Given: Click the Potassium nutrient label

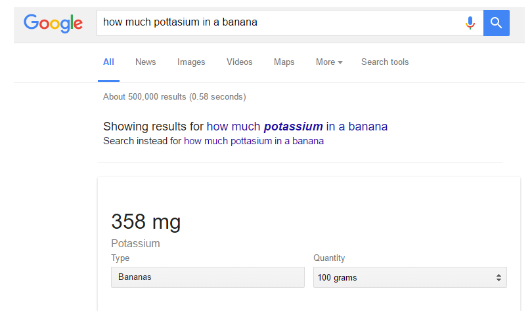Looking at the screenshot, I should click(x=135, y=243).
